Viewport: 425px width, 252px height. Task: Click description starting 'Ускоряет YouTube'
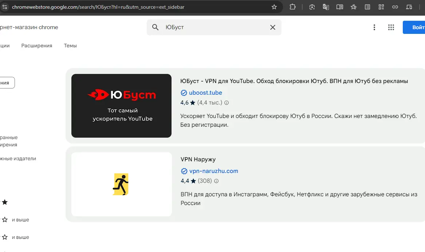[298, 120]
